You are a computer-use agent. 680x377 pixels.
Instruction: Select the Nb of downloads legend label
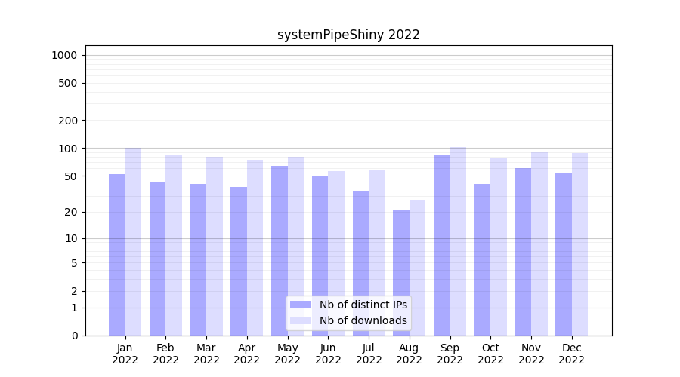(363, 320)
